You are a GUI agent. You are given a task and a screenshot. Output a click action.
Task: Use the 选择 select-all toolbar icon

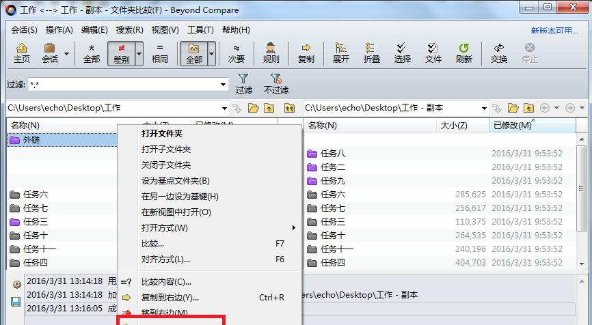point(402,53)
